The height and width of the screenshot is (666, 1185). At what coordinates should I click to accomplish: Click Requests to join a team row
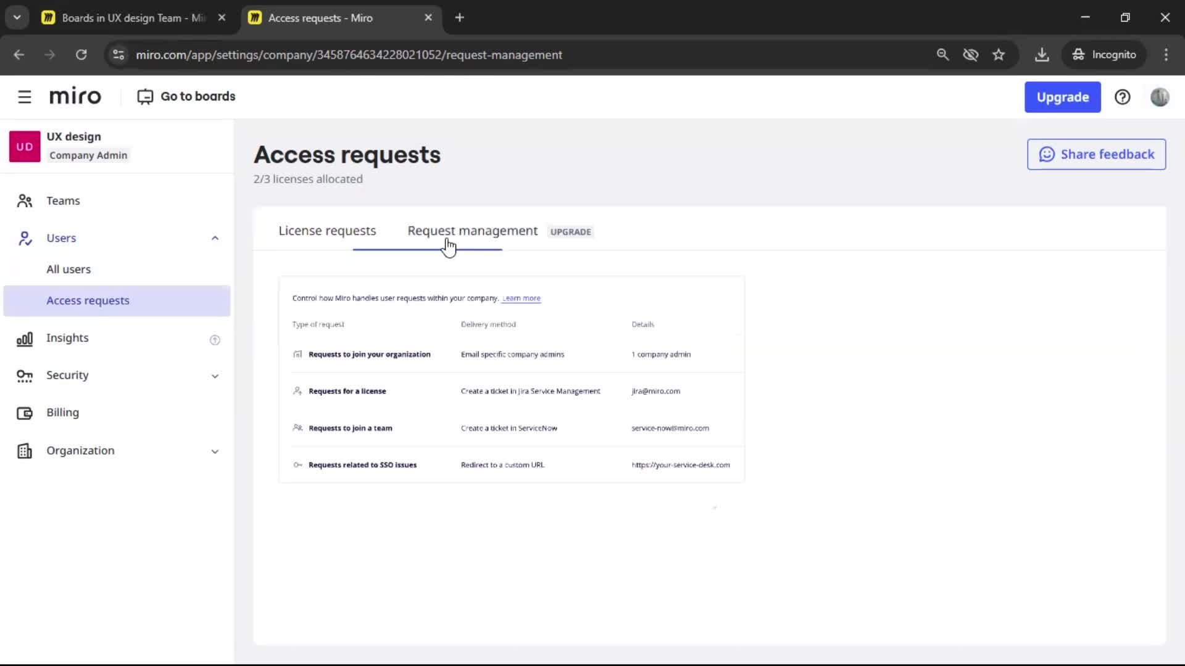click(511, 428)
